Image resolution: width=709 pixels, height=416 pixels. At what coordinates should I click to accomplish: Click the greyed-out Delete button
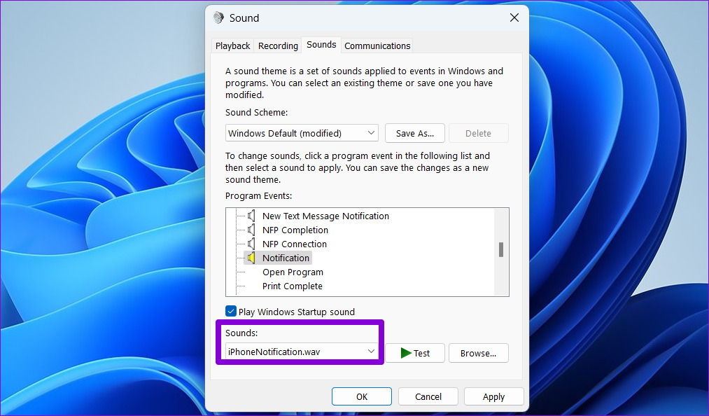pos(478,133)
